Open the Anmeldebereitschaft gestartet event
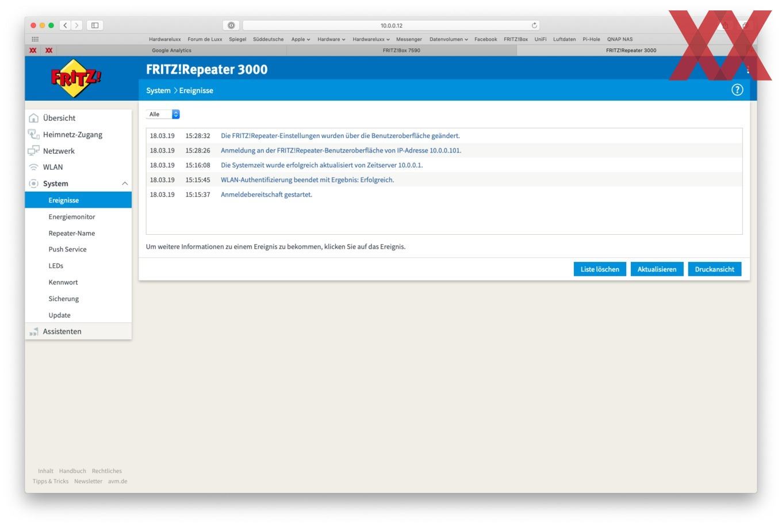 click(x=267, y=195)
